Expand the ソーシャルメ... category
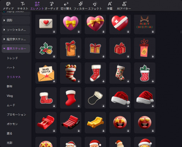 point(16,30)
